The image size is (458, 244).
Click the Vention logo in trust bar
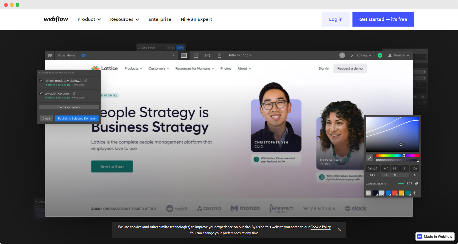pyautogui.click(x=319, y=208)
